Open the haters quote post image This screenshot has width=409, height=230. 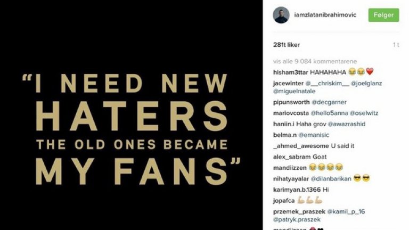tap(132, 115)
